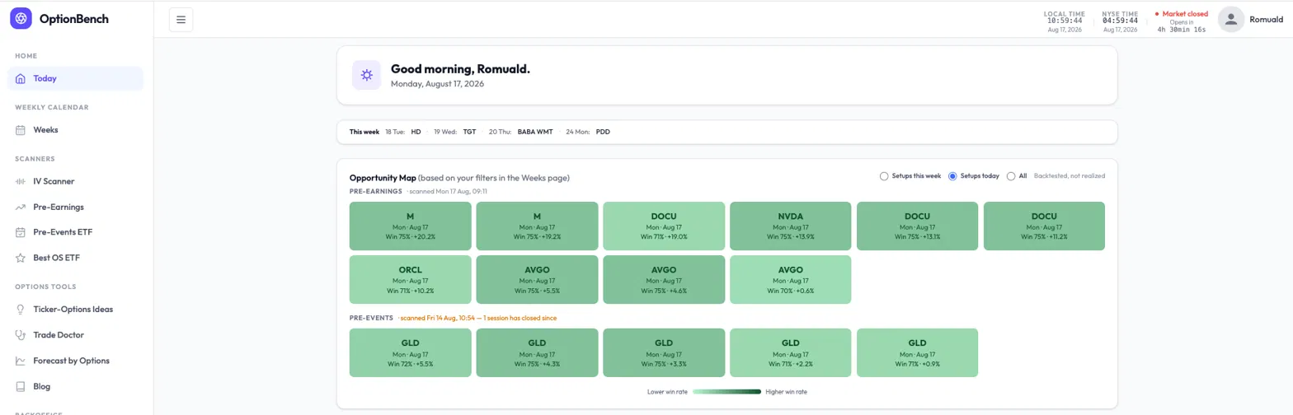Open Today via its home icon
This screenshot has width=1293, height=415.
click(21, 79)
